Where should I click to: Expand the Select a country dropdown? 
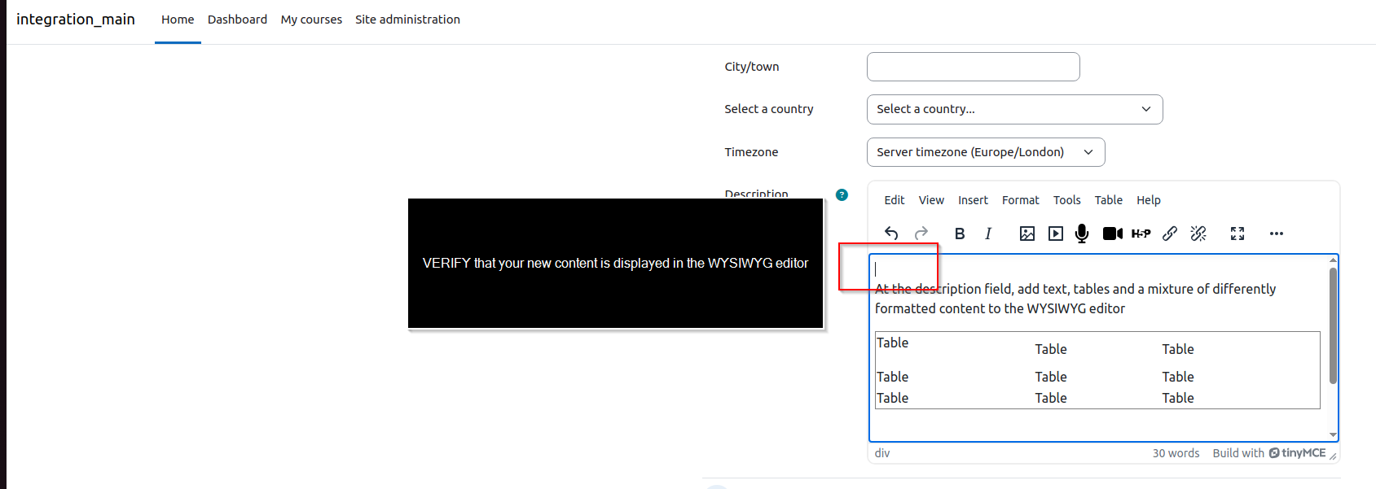tap(1014, 109)
